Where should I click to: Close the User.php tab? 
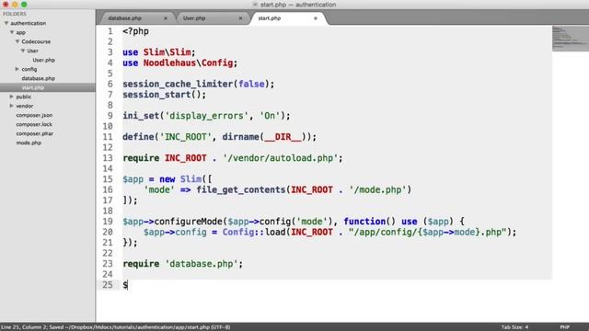click(240, 18)
